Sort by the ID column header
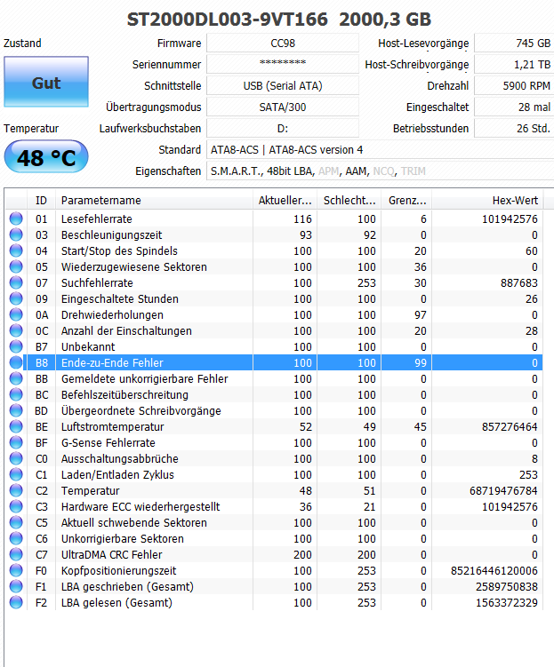 point(41,201)
